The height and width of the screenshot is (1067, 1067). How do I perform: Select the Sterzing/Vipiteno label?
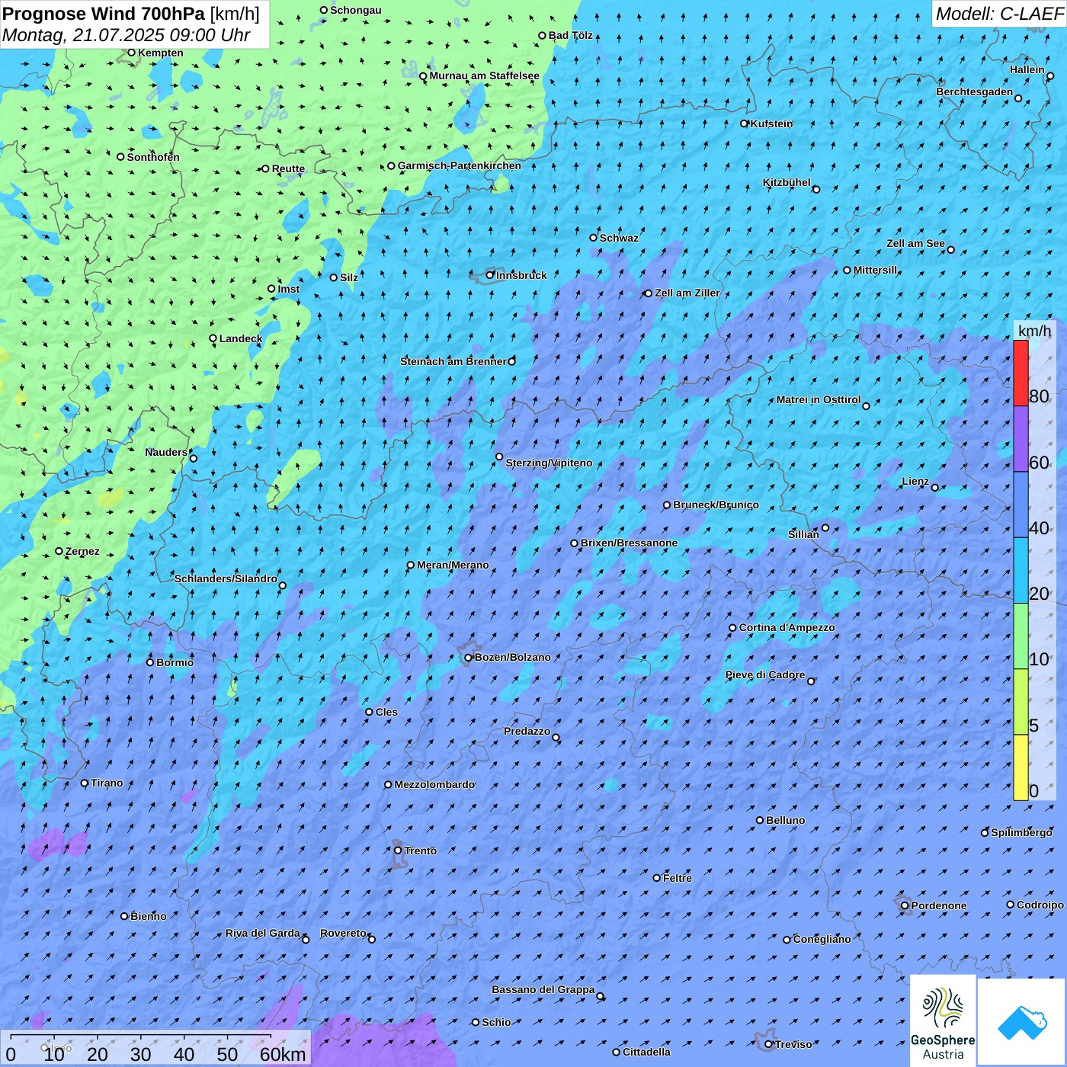[549, 463]
